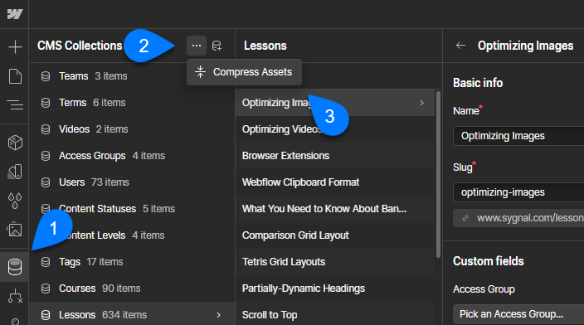Image resolution: width=584 pixels, height=325 pixels.
Task: Click the link icon beside the URL
Action: tap(465, 218)
